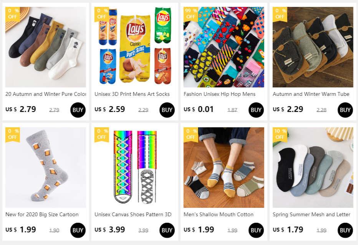This screenshot has width=358, height=245.
Task: Click BUY for Spring Summer Mesh socks
Action: click(x=345, y=230)
